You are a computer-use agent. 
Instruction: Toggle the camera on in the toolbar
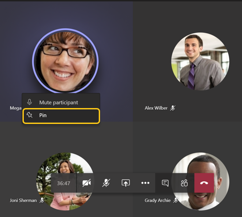(x=86, y=183)
